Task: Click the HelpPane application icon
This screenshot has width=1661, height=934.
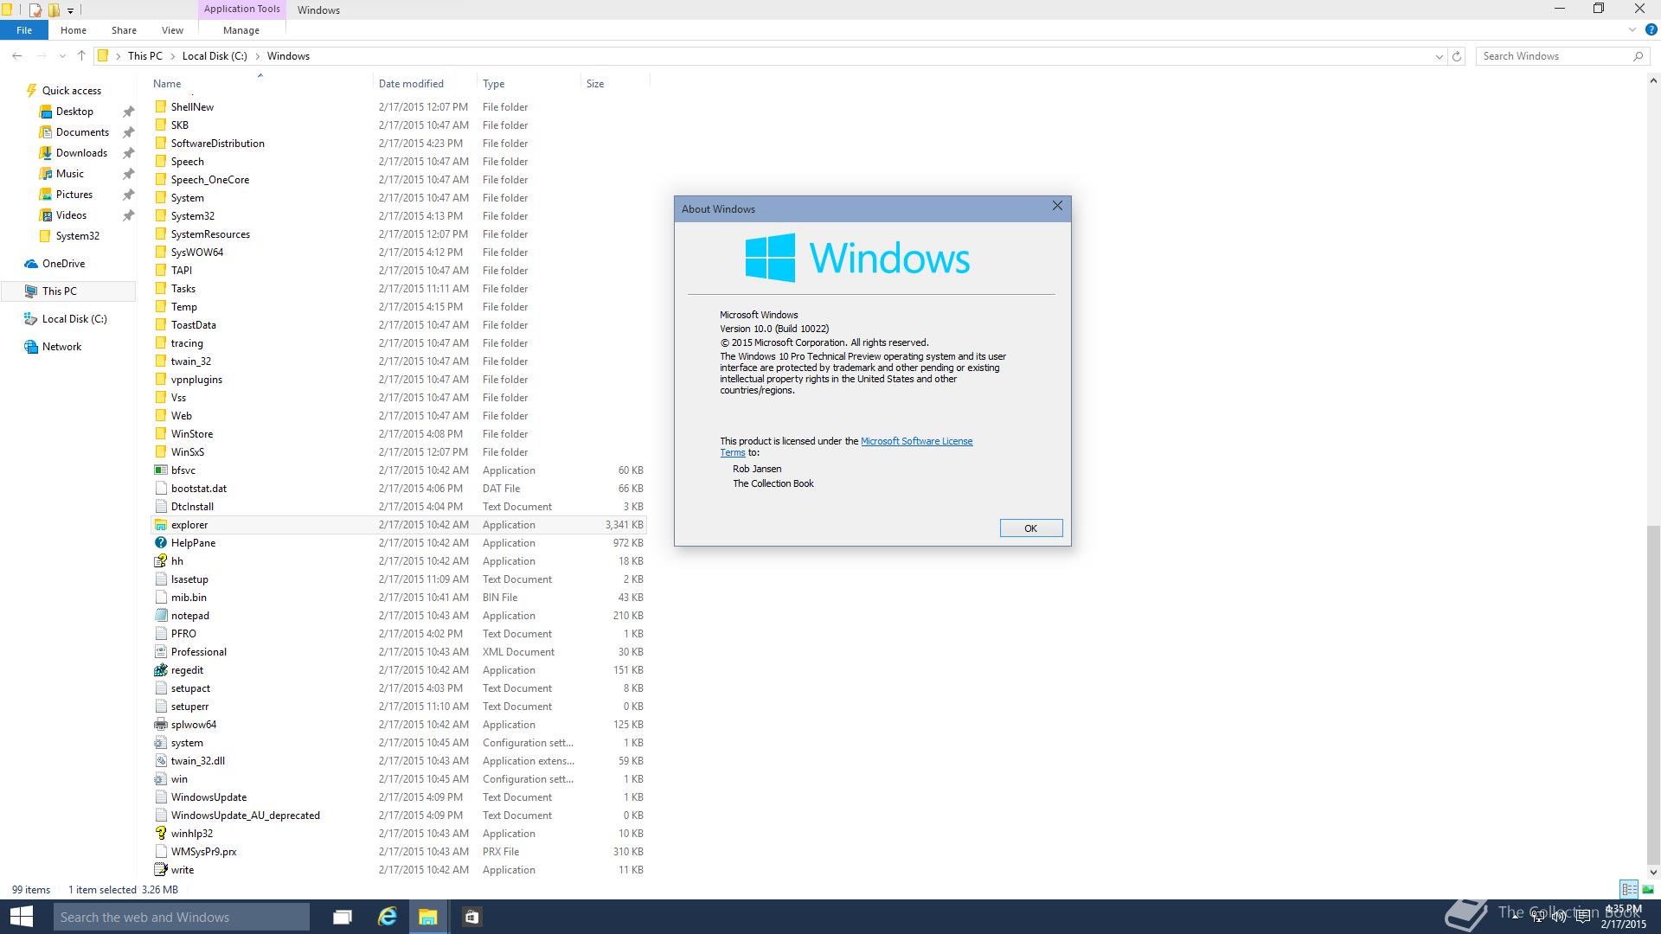Action: 160,543
